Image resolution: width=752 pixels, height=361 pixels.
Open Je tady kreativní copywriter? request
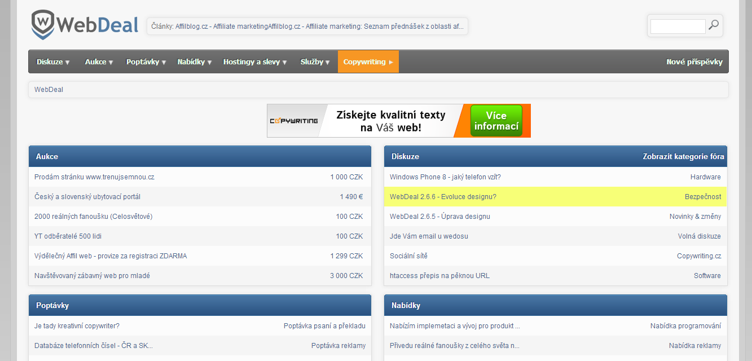click(x=77, y=326)
